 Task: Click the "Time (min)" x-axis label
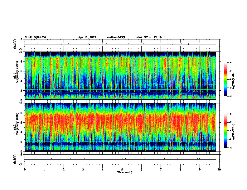pyautogui.click(x=125, y=172)
